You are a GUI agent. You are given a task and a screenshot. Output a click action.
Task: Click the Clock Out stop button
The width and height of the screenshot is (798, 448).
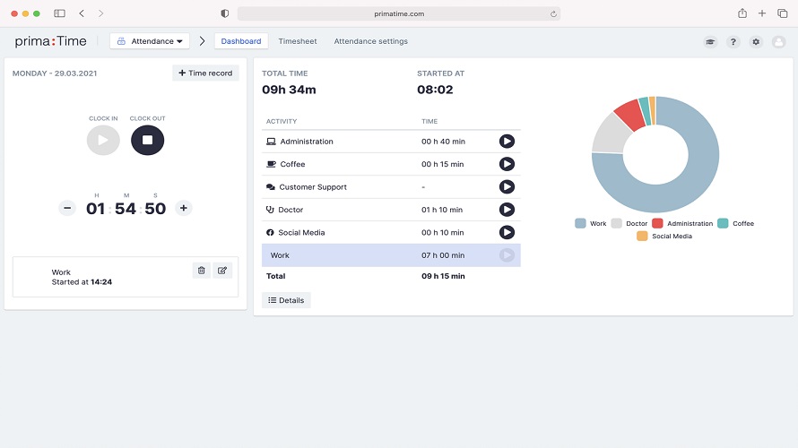pos(147,140)
